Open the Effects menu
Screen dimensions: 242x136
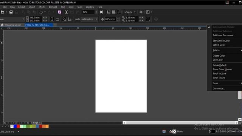tap(42, 7)
